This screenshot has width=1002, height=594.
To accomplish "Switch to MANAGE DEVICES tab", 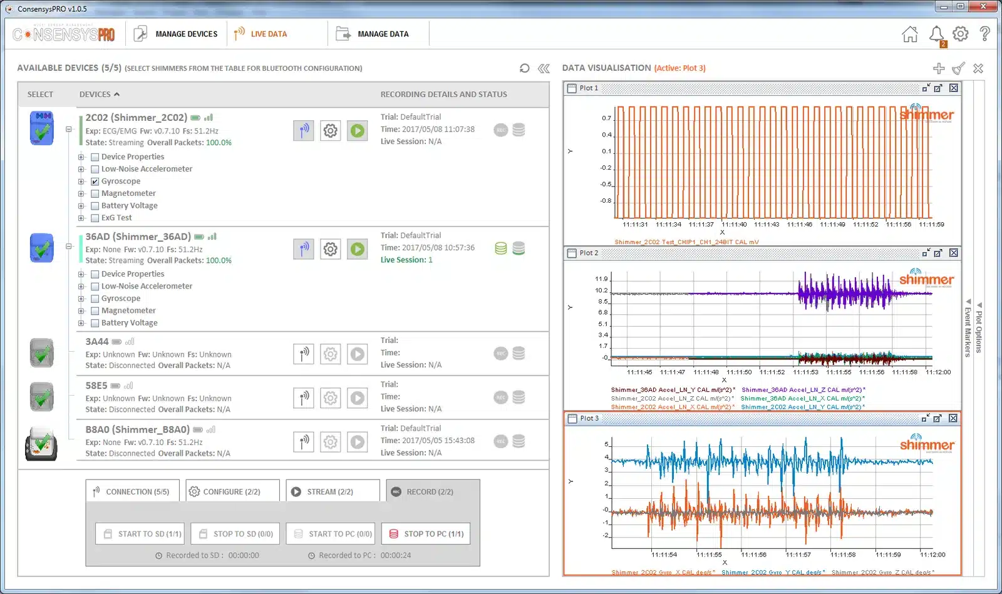I will pos(176,34).
